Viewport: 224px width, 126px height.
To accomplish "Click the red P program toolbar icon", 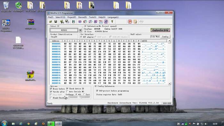I will point(130,21).
